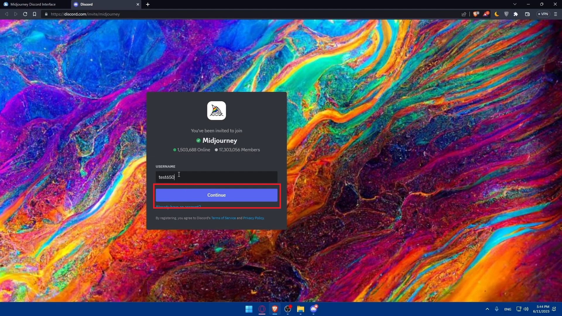
Task: Expand the tab search chevron
Action: [x=515, y=4]
